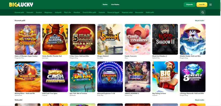The image size is (221, 106).
Task: Open Candy Treasures game thumbnail
Action: point(138,39)
